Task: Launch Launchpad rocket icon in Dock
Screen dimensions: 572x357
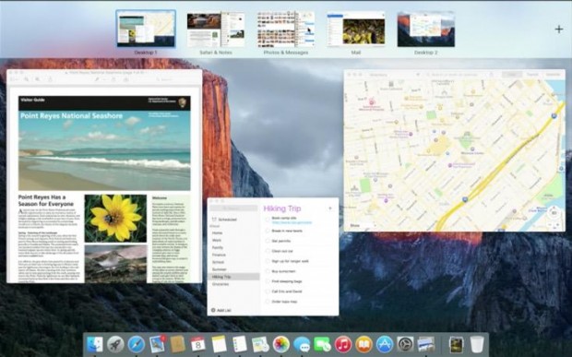Action: 115,344
